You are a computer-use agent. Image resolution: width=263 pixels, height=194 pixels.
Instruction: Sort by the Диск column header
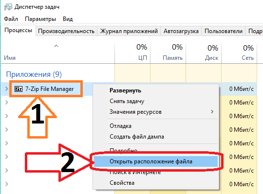(x=204, y=53)
